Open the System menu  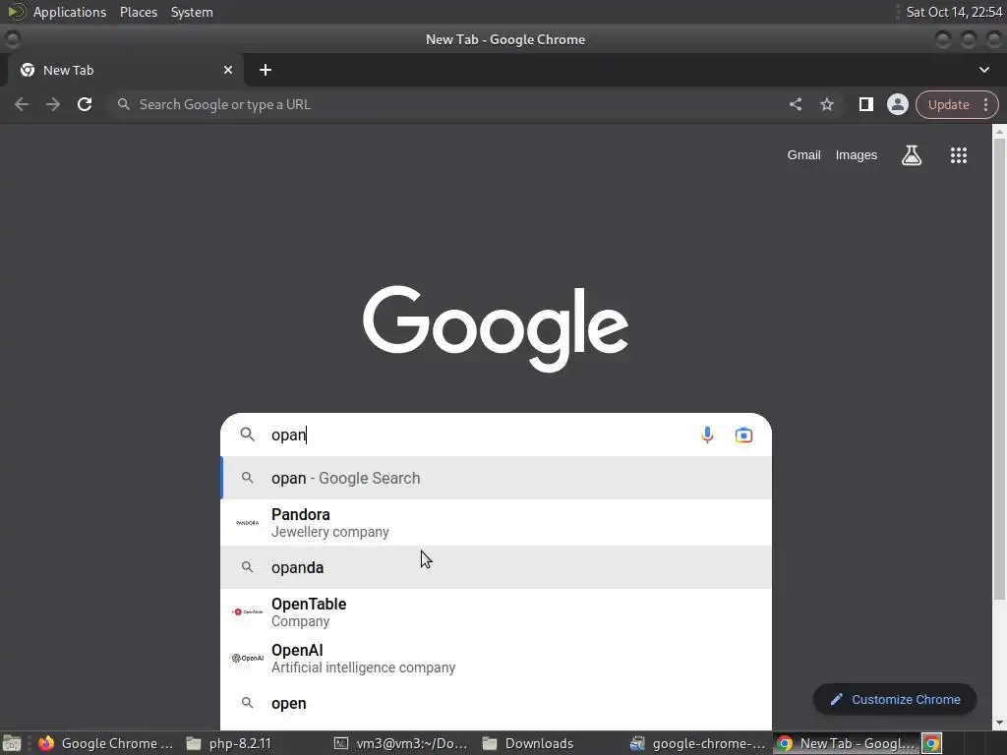tap(192, 12)
